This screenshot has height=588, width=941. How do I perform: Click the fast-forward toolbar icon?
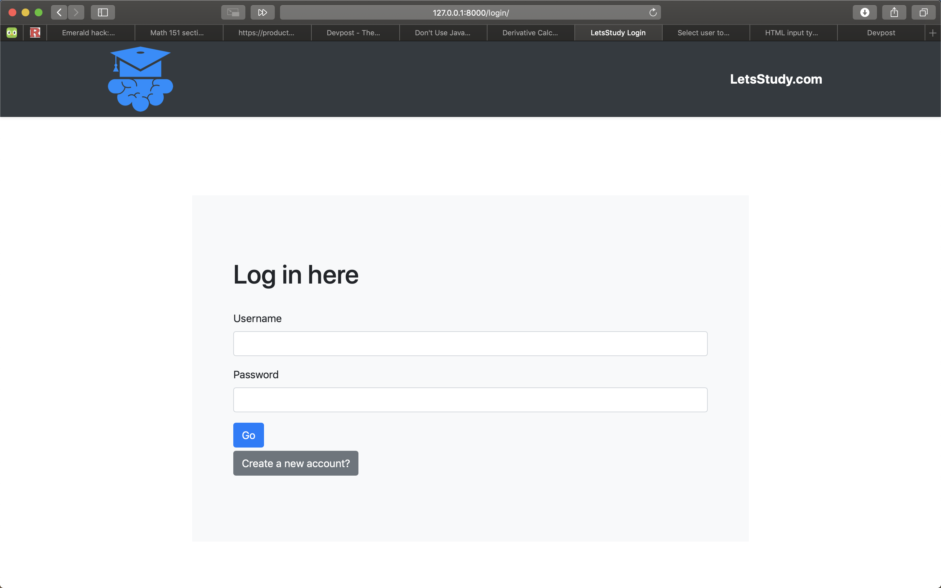click(x=262, y=12)
